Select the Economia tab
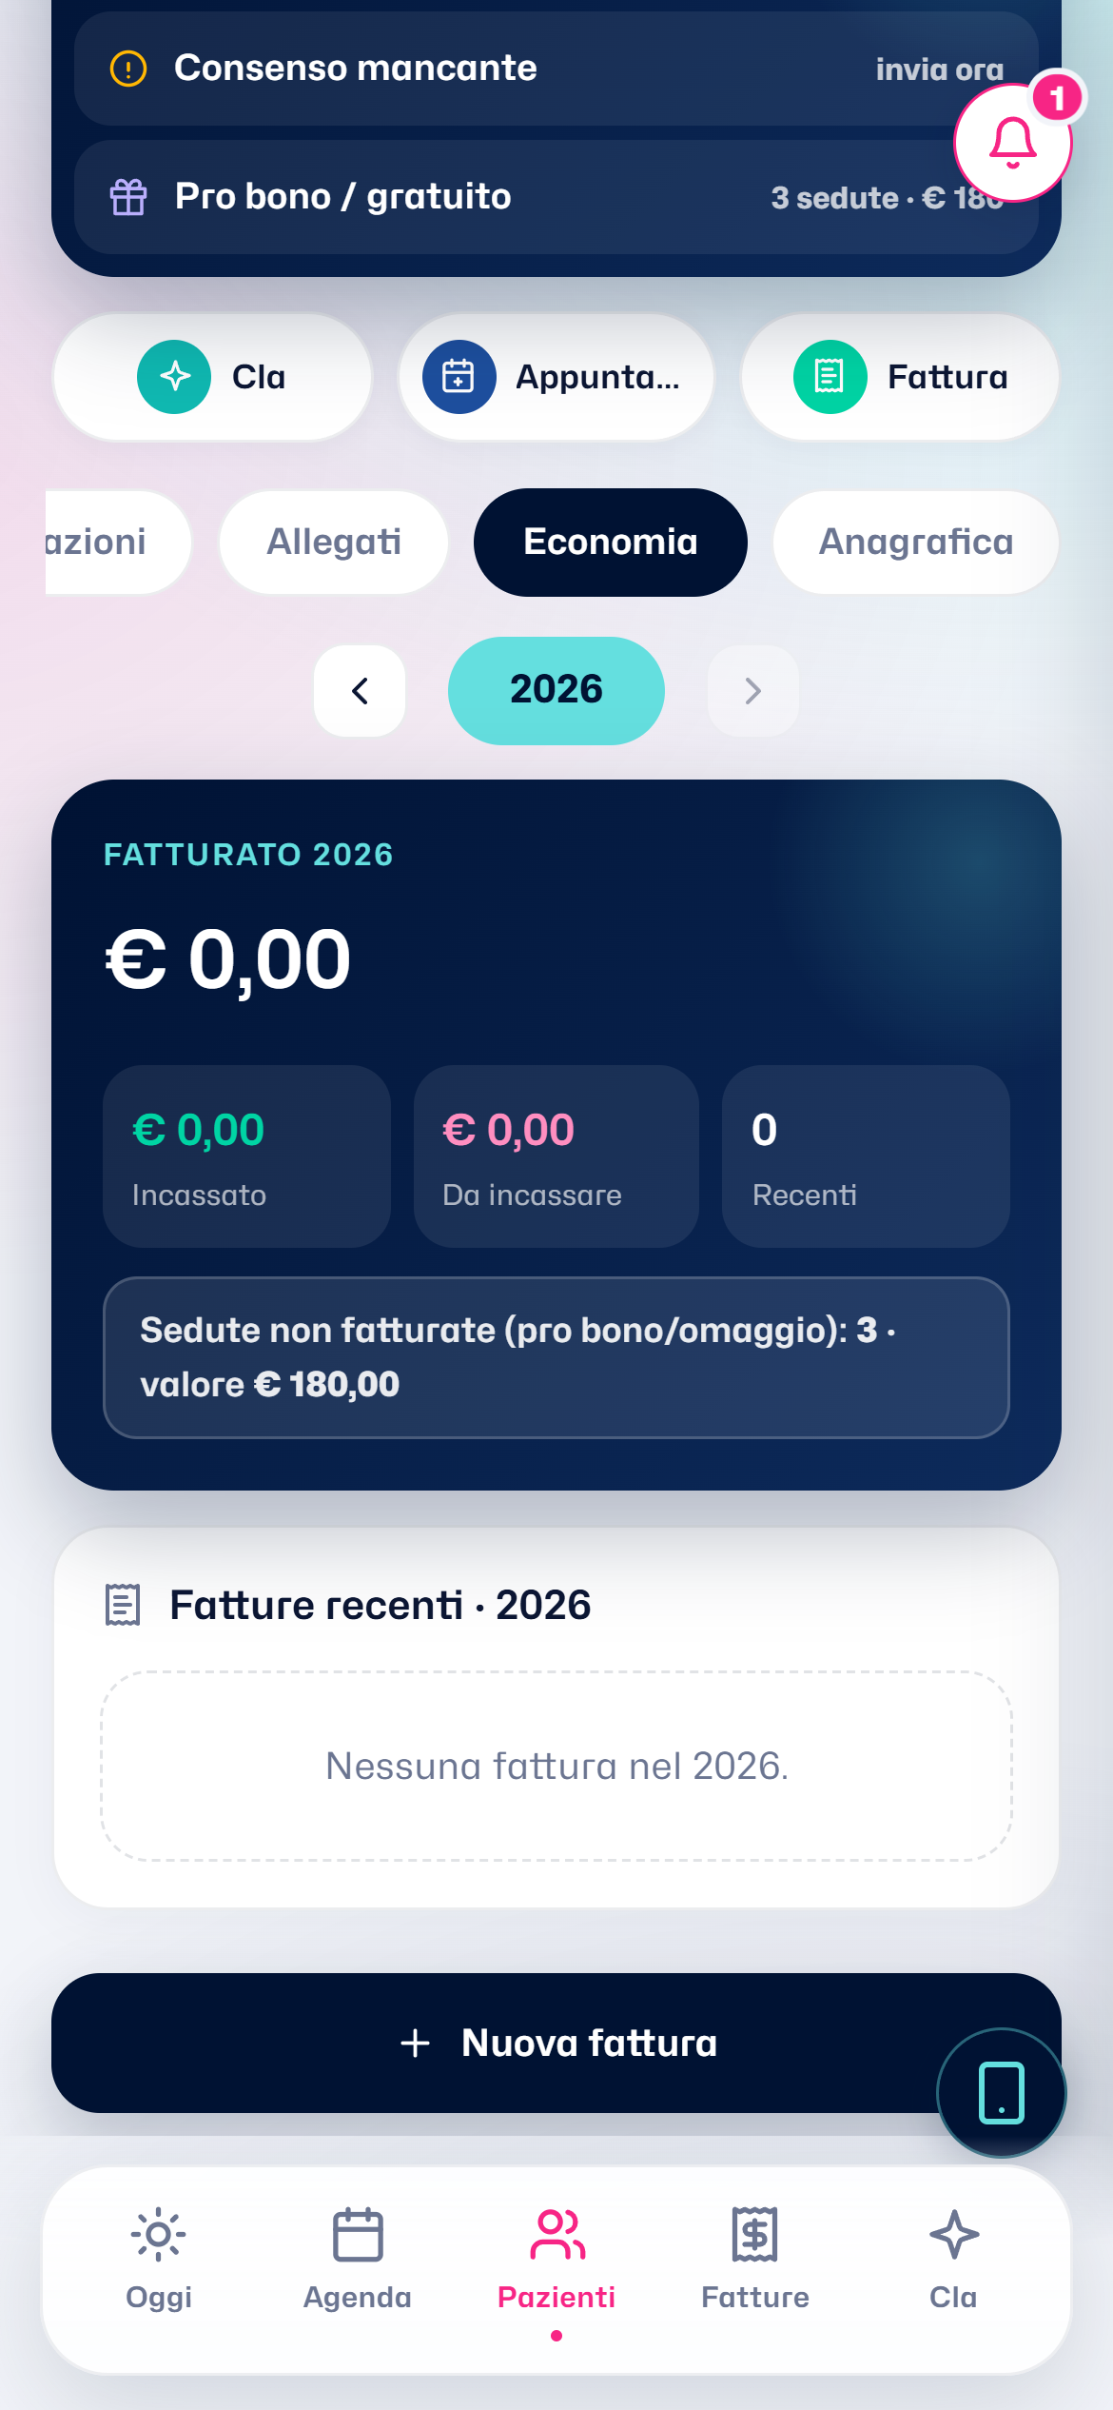The image size is (1113, 2410). coord(611,543)
